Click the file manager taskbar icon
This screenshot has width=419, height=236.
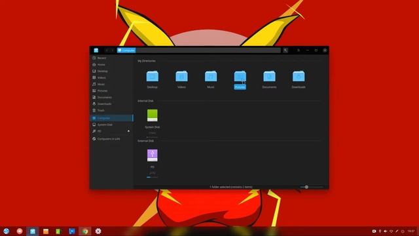(33, 231)
